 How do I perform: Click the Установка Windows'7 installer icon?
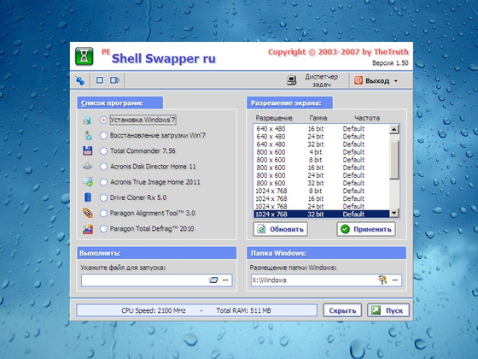coord(87,120)
